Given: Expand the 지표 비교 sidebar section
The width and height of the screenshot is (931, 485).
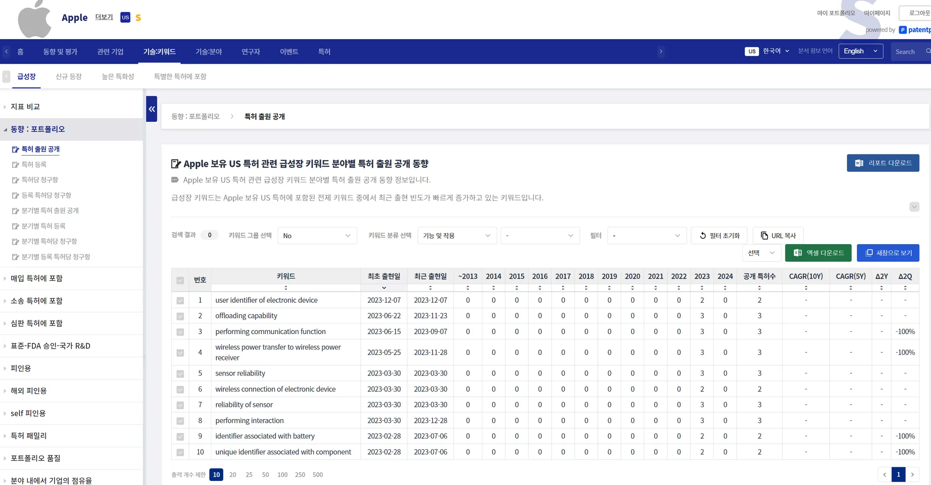Looking at the screenshot, I should (25, 107).
